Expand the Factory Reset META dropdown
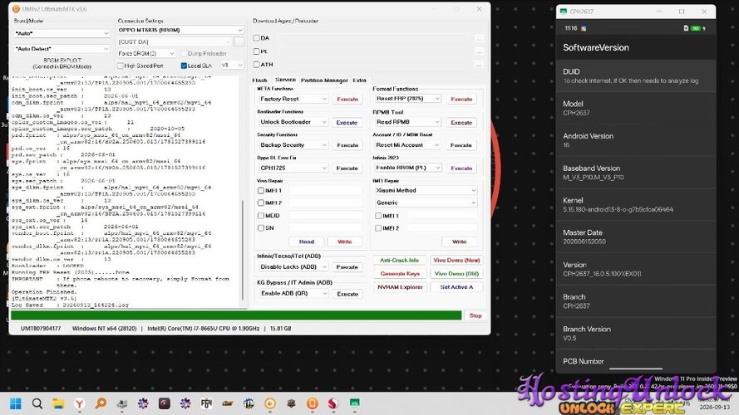This screenshot has width=739, height=415. pos(293,99)
